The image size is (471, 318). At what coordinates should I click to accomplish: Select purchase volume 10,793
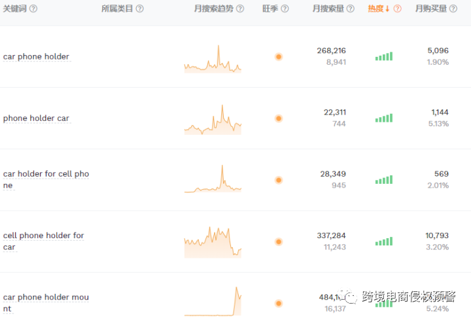pyautogui.click(x=437, y=236)
